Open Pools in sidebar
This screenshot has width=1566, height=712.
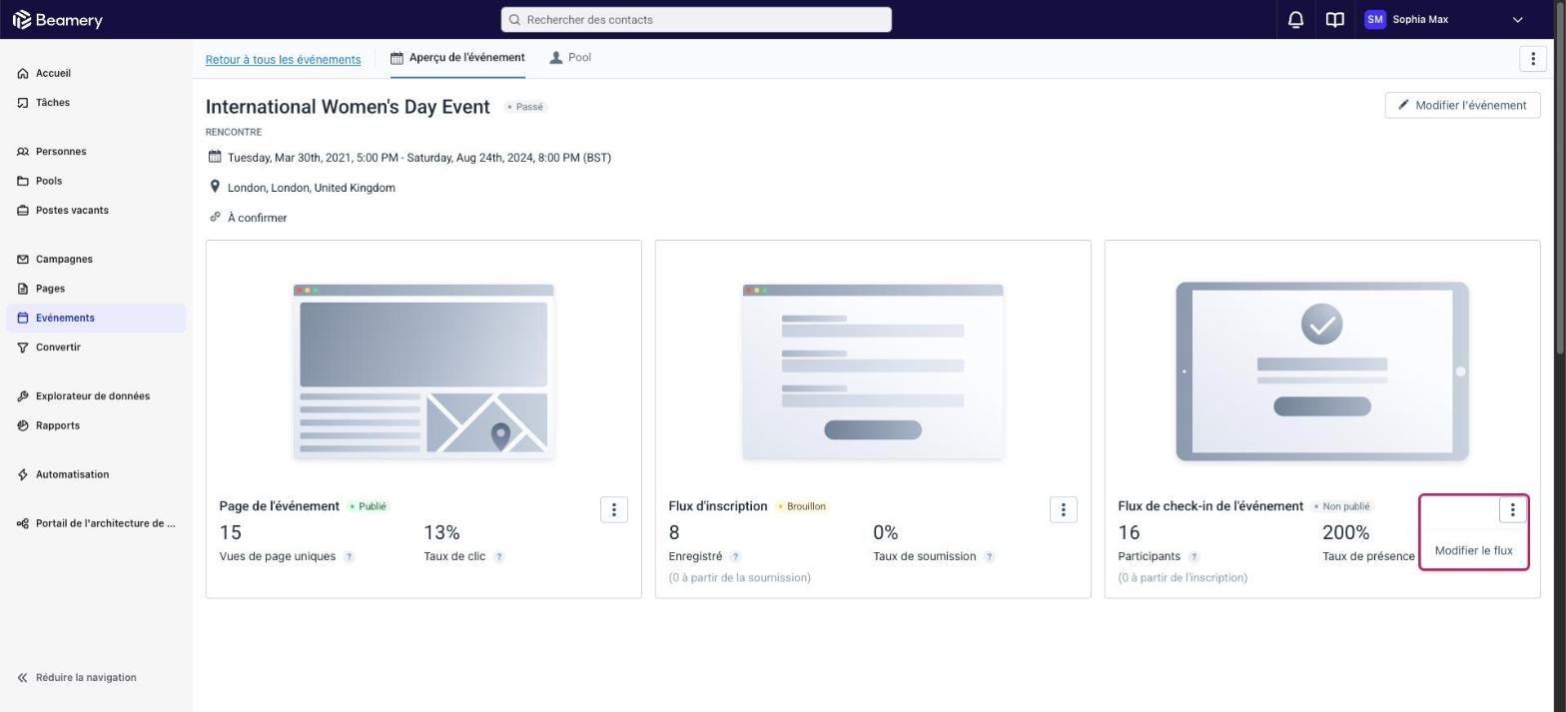click(x=96, y=182)
